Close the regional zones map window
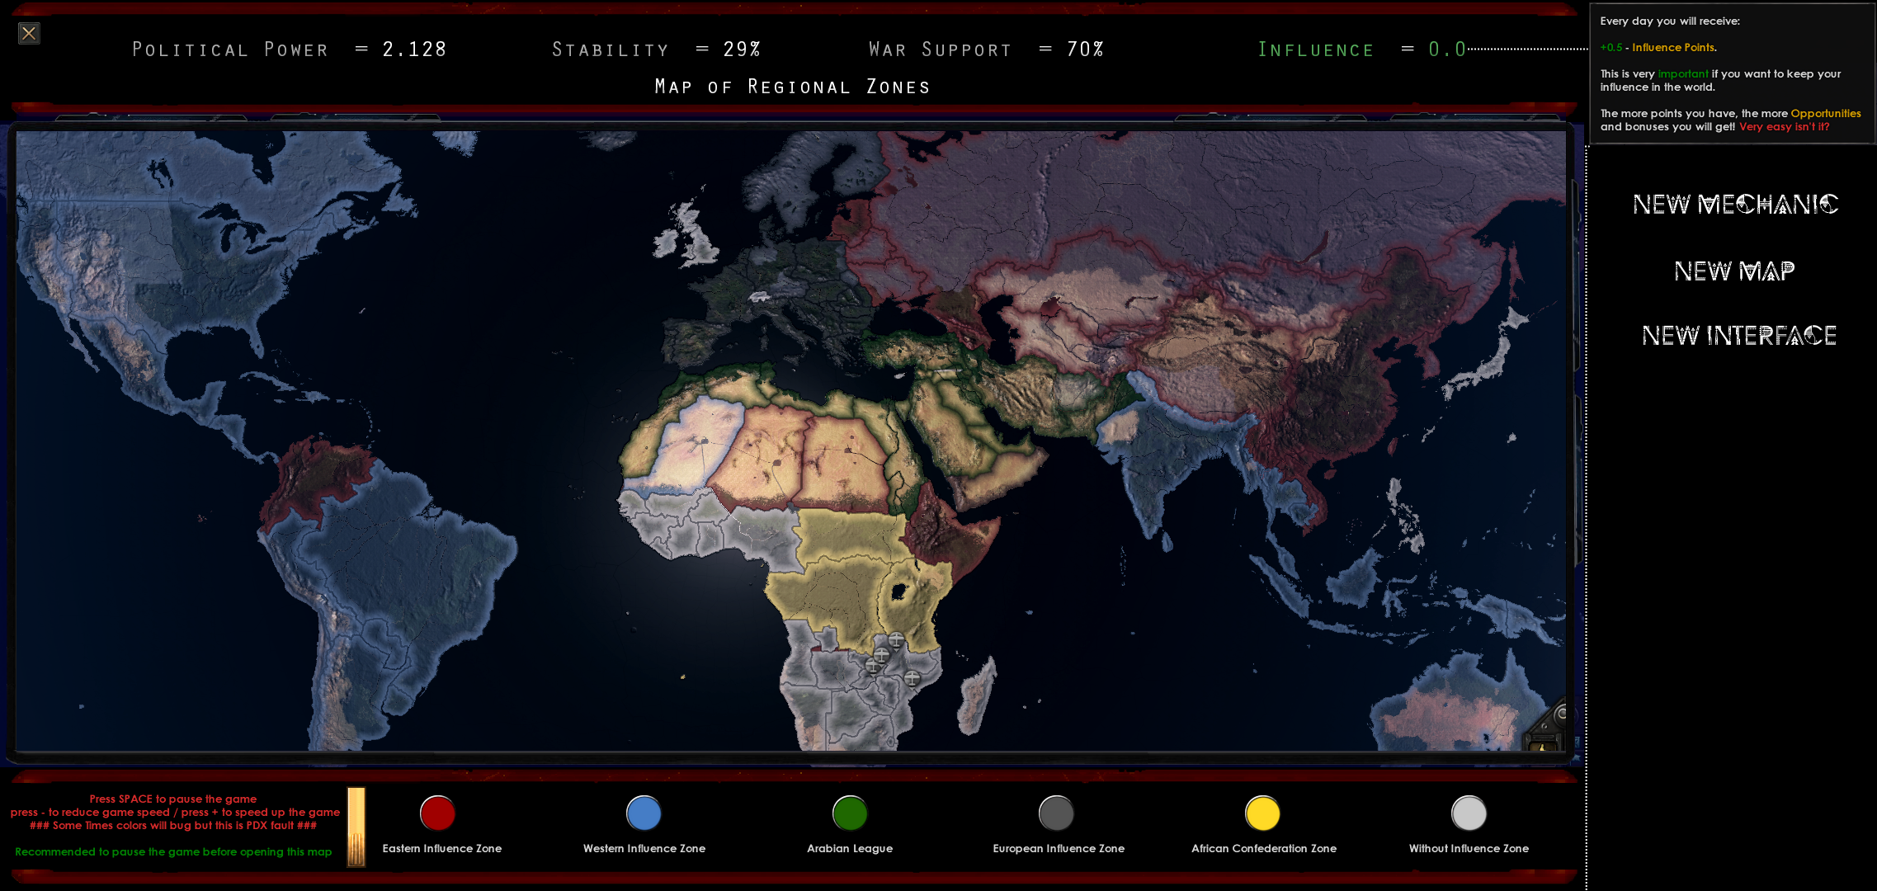 (x=29, y=33)
